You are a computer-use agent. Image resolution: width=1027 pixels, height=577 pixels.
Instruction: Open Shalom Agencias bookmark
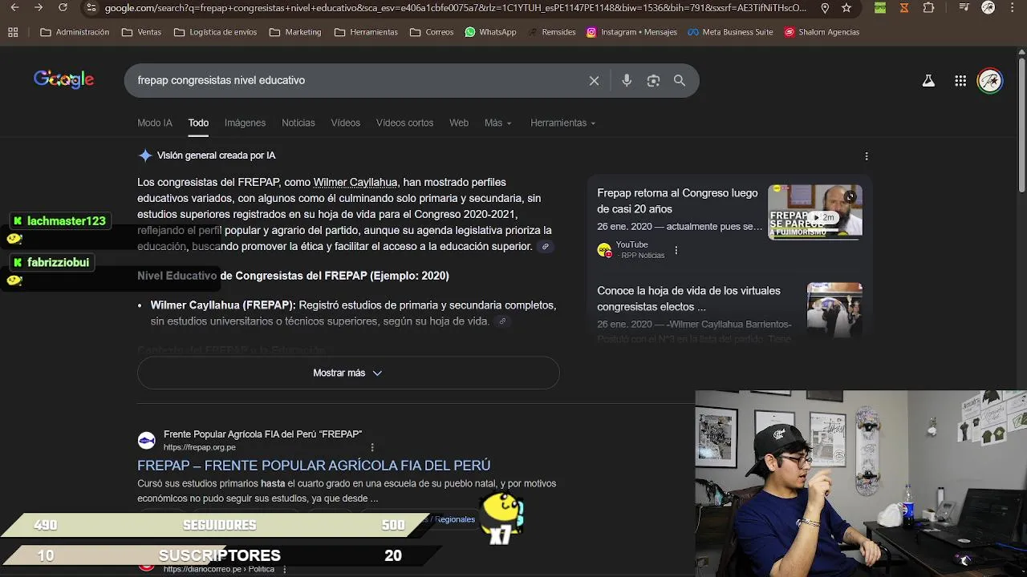tap(822, 32)
